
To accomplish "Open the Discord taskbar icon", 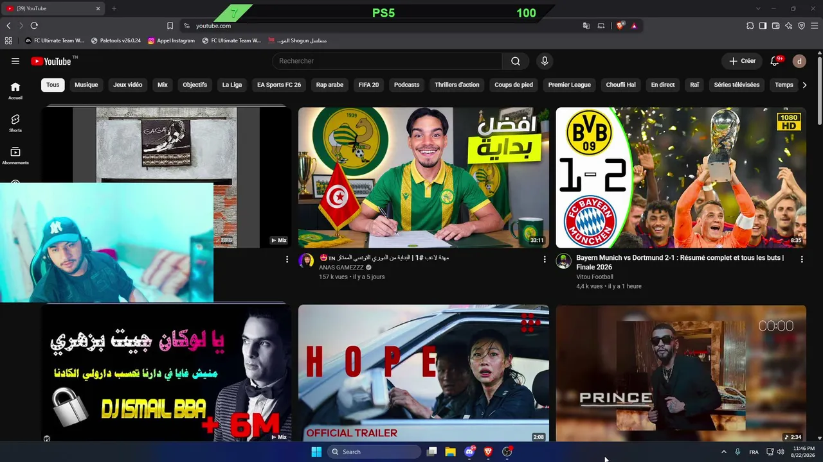I will [469, 452].
